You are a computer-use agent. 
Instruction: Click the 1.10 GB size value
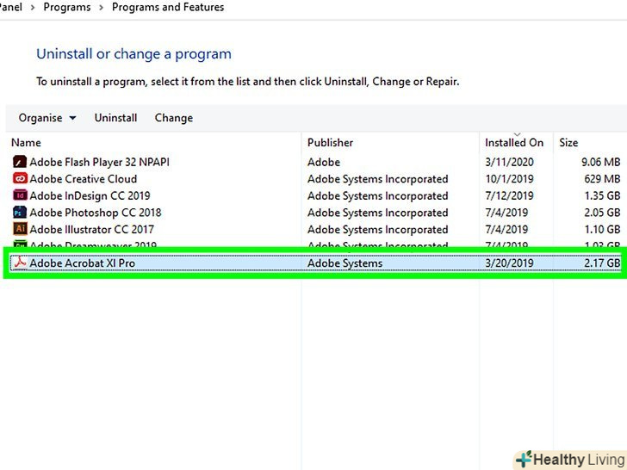click(x=602, y=229)
